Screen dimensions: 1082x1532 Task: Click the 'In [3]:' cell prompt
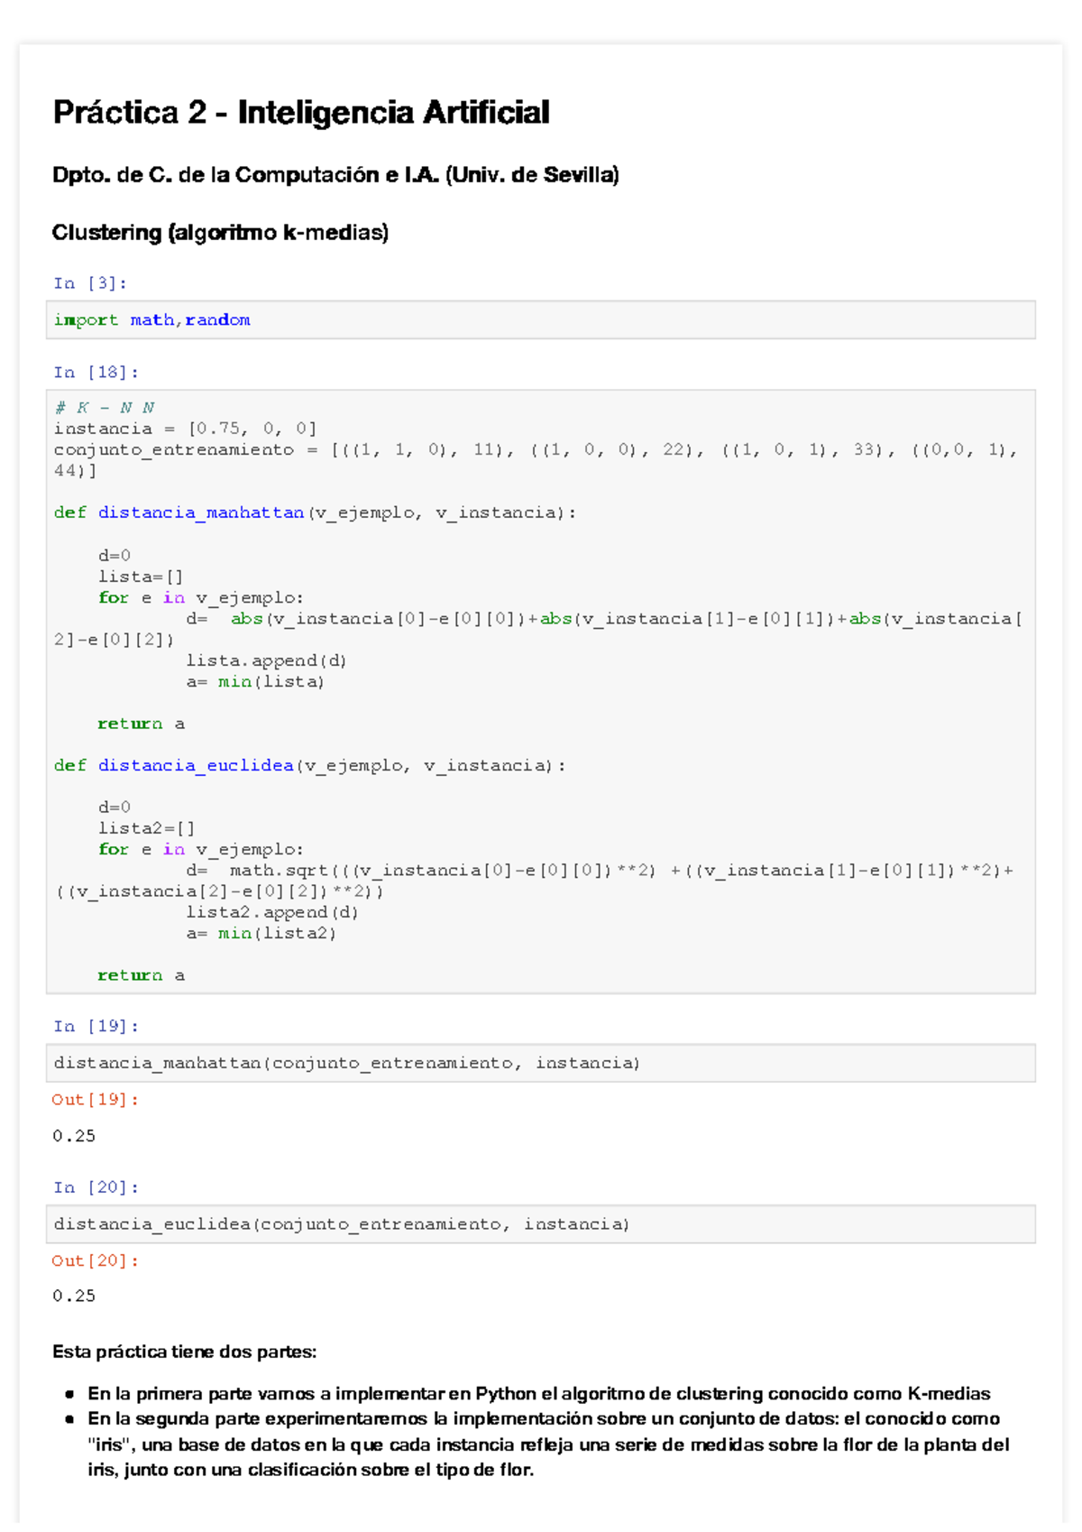tap(89, 283)
